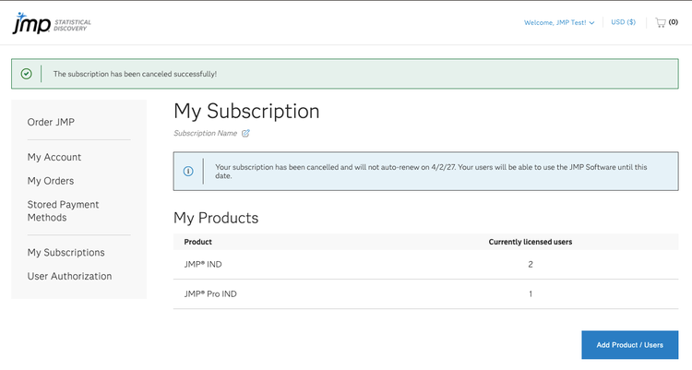Click the Currently licensed users column header
692x370 pixels.
click(x=530, y=242)
